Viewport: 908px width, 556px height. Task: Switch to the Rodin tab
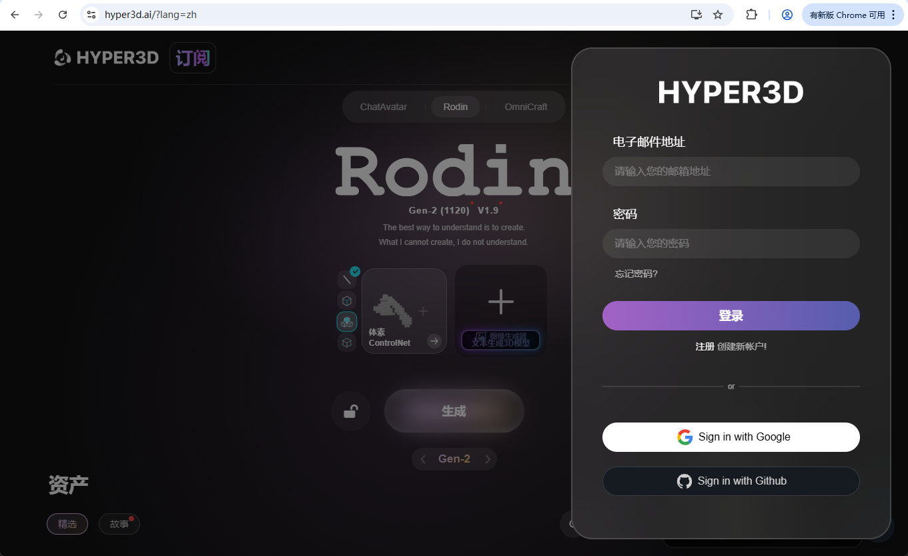click(456, 107)
